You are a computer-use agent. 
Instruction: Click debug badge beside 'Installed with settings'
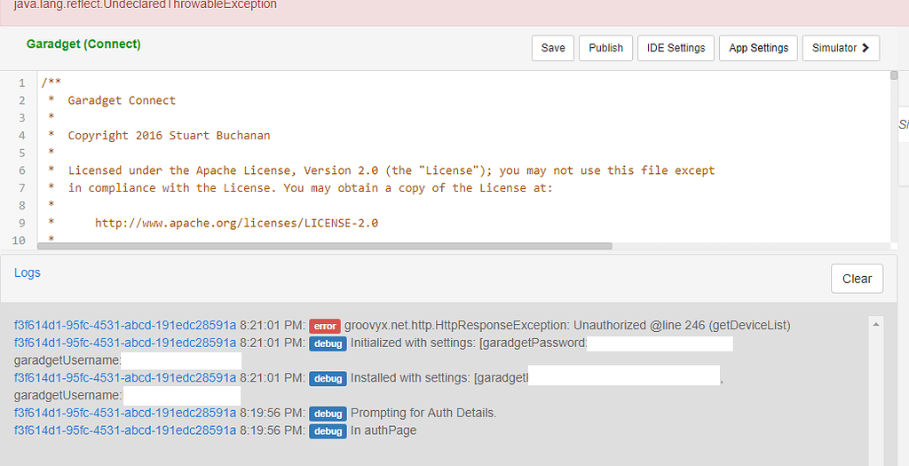point(328,378)
